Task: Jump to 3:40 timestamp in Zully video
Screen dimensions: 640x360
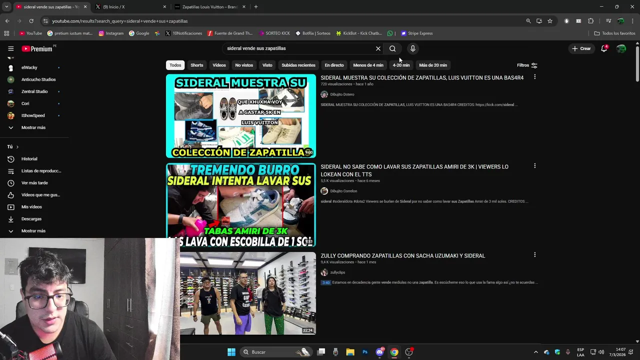Action: (325, 282)
